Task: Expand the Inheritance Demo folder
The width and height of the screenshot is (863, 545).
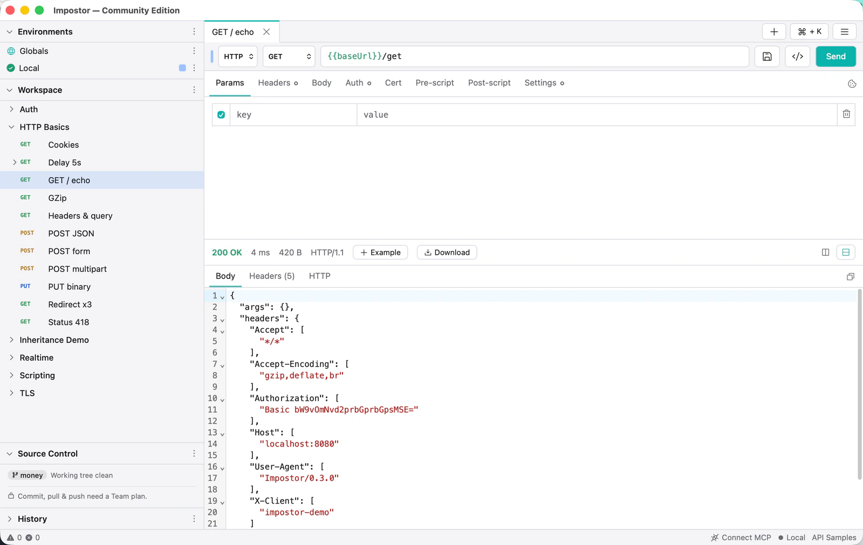Action: click(11, 340)
